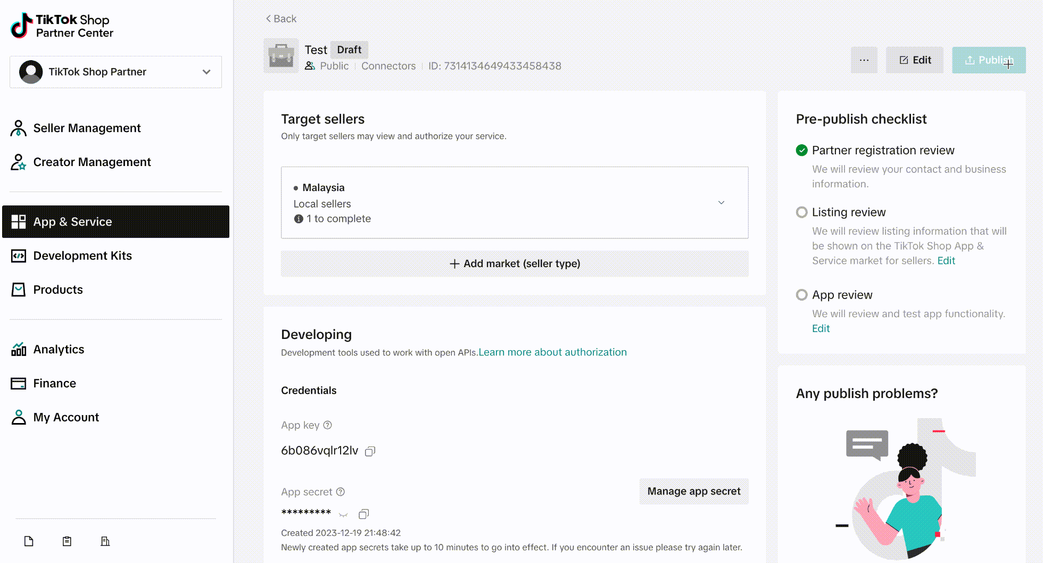Select the App review status circle
The image size is (1043, 563).
tap(802, 295)
